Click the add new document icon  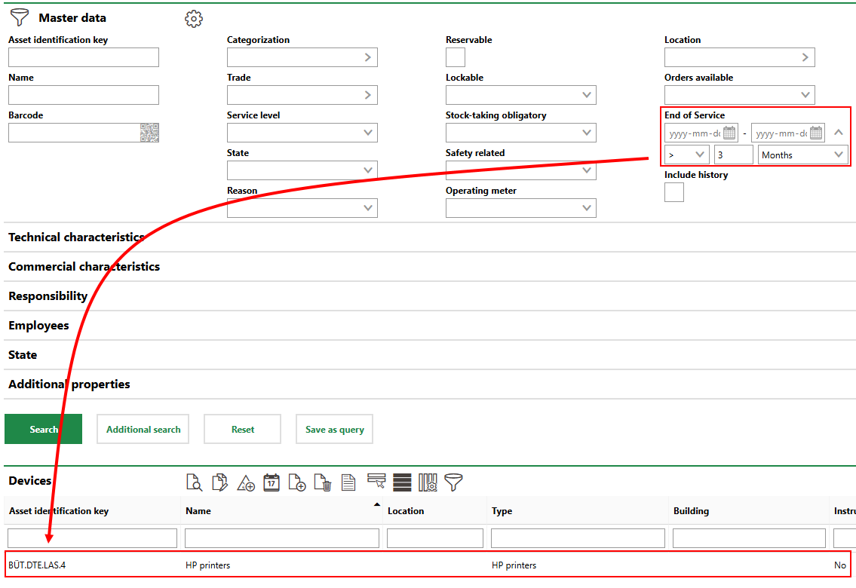pyautogui.click(x=297, y=482)
